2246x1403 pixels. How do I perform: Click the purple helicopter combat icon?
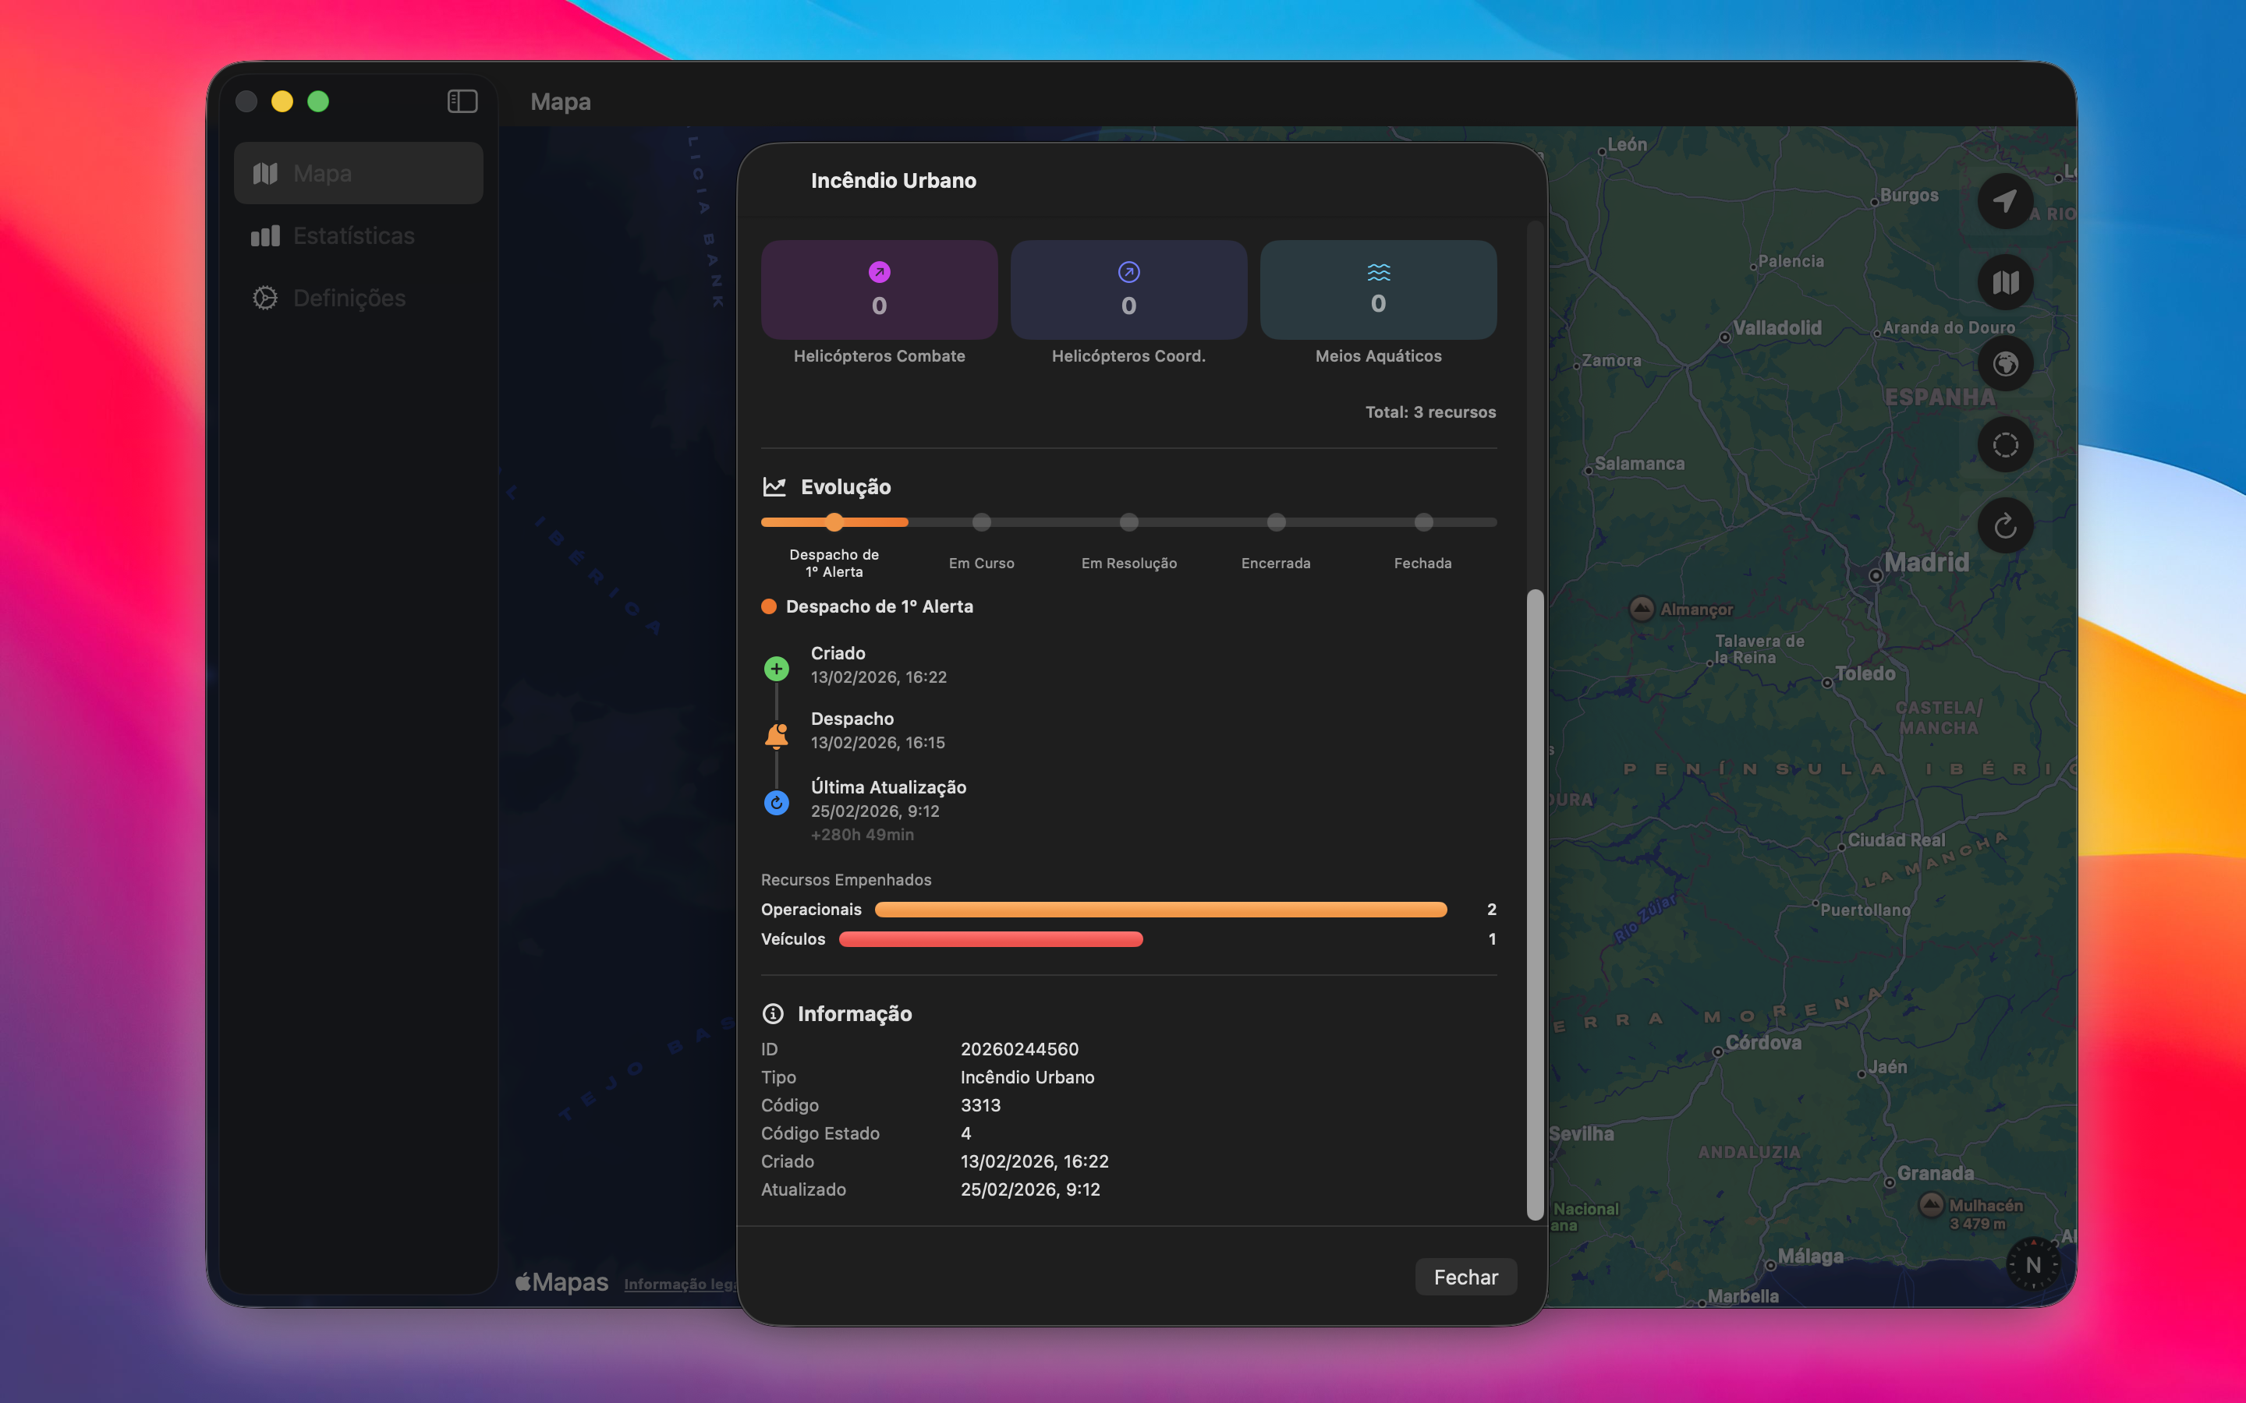(x=879, y=272)
